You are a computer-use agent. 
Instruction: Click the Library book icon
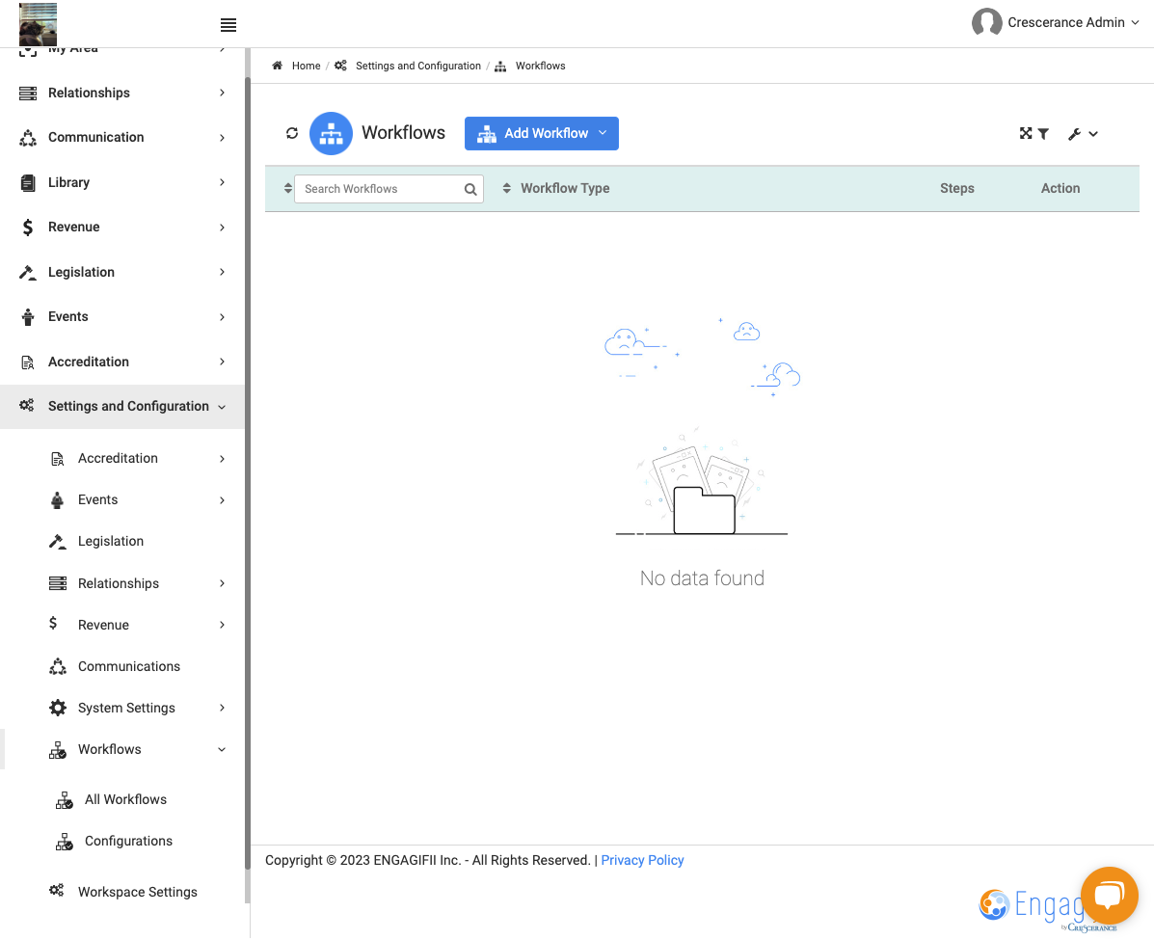coord(28,182)
